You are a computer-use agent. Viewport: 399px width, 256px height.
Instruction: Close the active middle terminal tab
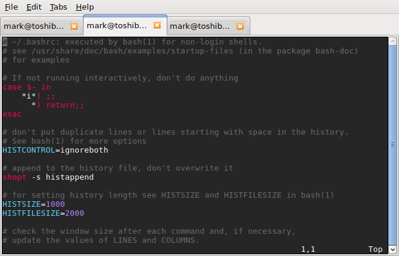(x=157, y=25)
